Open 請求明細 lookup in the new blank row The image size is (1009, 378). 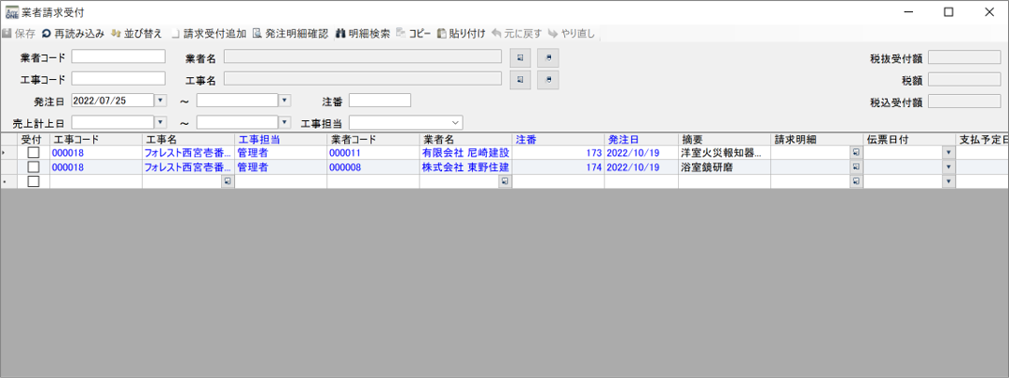tap(856, 182)
